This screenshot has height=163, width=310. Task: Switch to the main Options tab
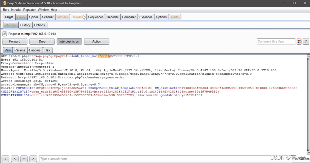(x=161, y=17)
